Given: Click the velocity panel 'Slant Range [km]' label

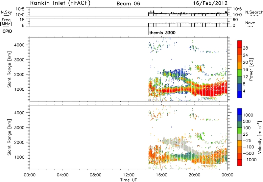Looking at the screenshot, I should click(9, 137).
